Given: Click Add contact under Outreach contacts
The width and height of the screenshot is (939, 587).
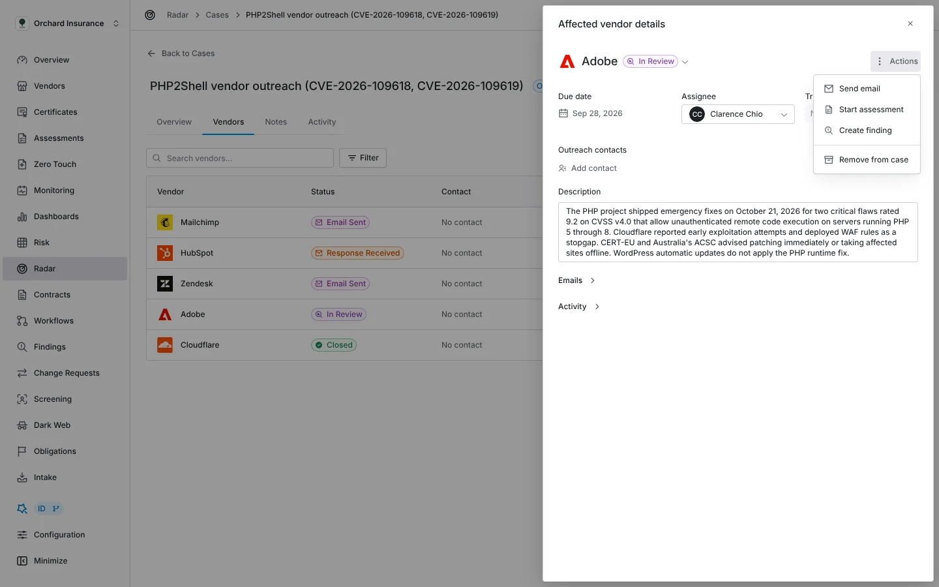Looking at the screenshot, I should [588, 168].
